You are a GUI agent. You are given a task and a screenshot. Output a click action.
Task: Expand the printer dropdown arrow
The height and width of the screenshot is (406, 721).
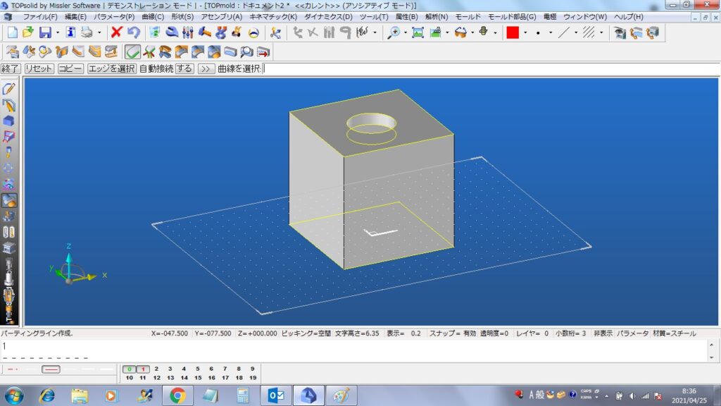pos(99,32)
